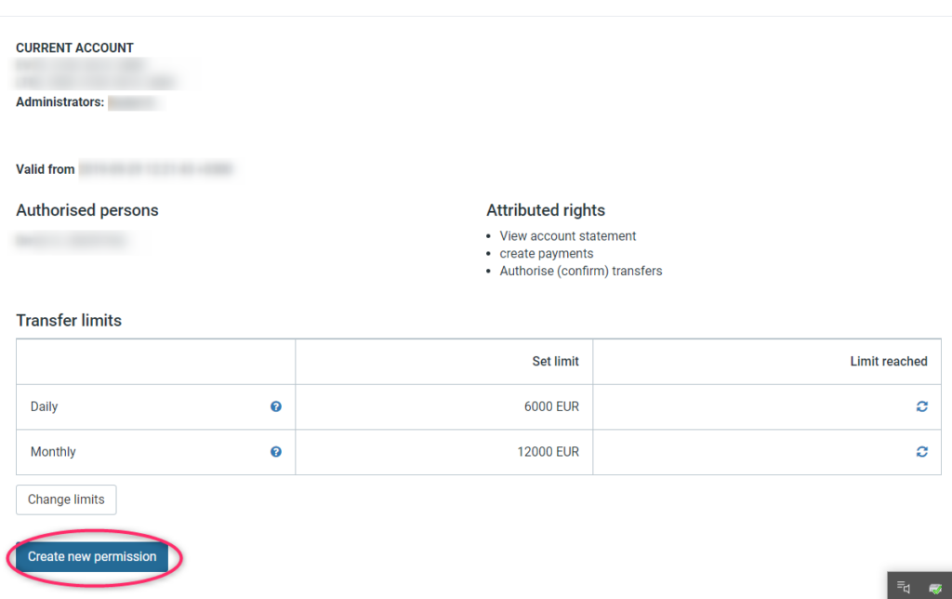Click the Set limit column header

click(x=556, y=362)
